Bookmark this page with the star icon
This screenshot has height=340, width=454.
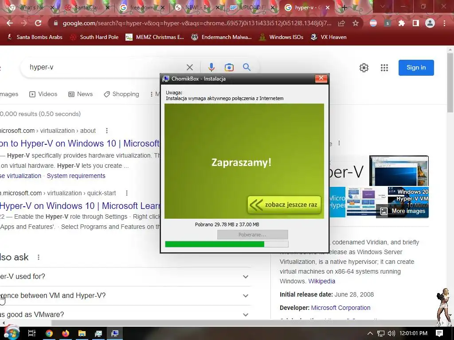(356, 23)
